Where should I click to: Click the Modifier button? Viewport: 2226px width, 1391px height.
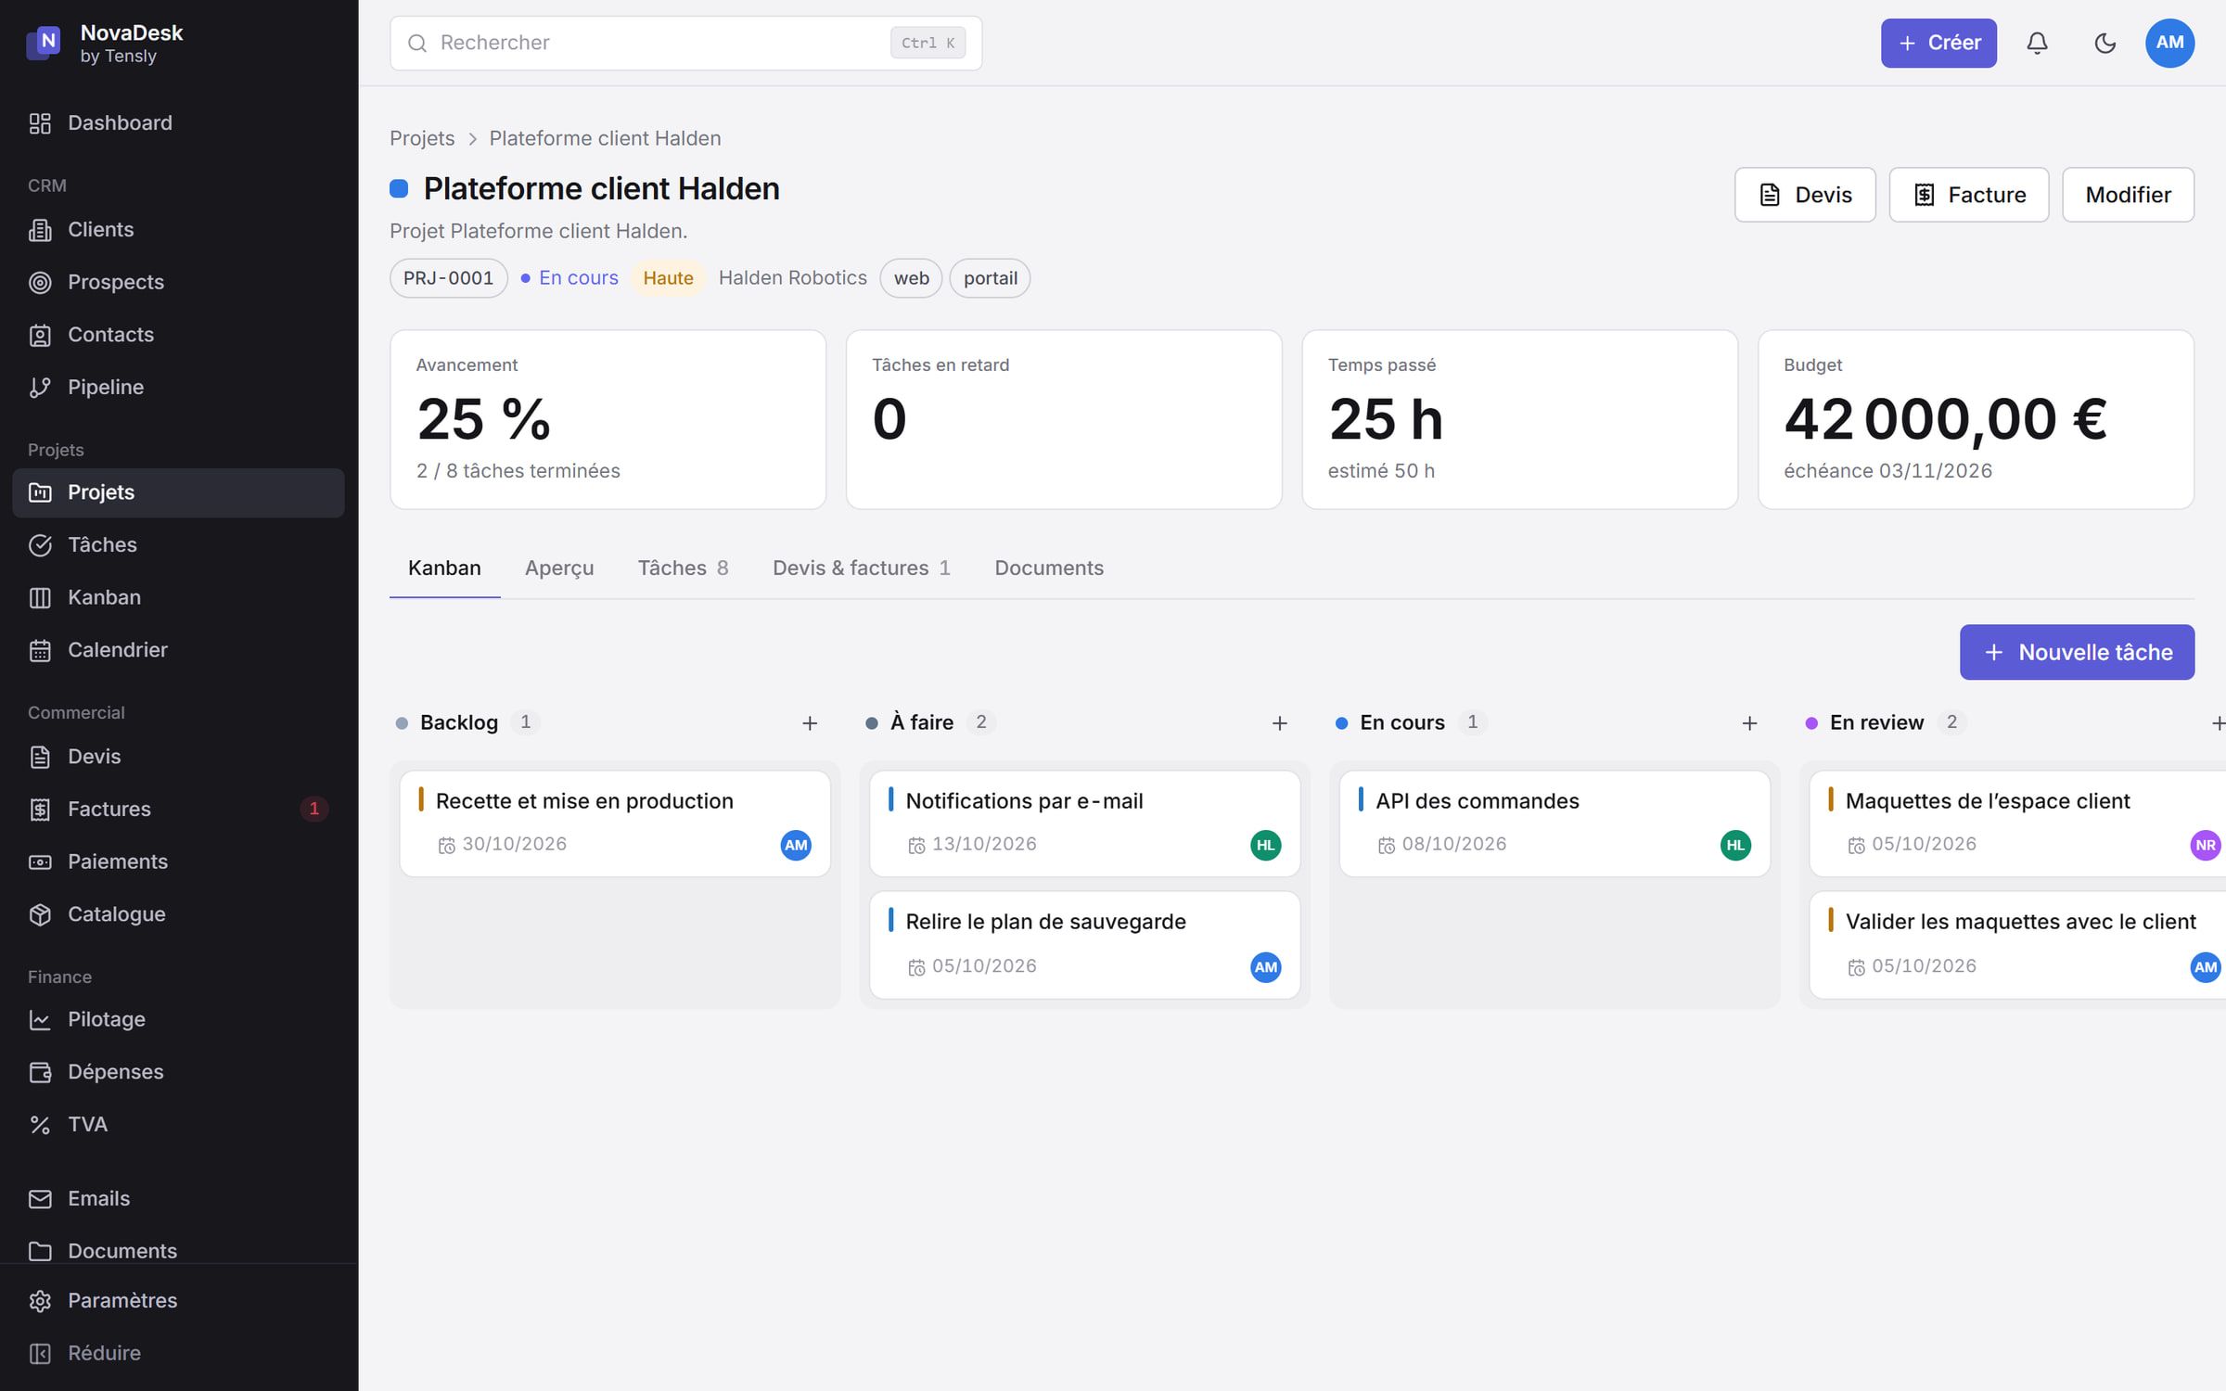point(2128,195)
